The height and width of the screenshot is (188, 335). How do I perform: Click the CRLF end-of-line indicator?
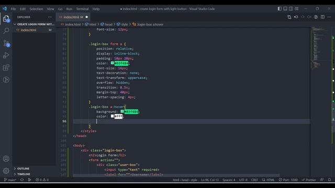(x=254, y=180)
